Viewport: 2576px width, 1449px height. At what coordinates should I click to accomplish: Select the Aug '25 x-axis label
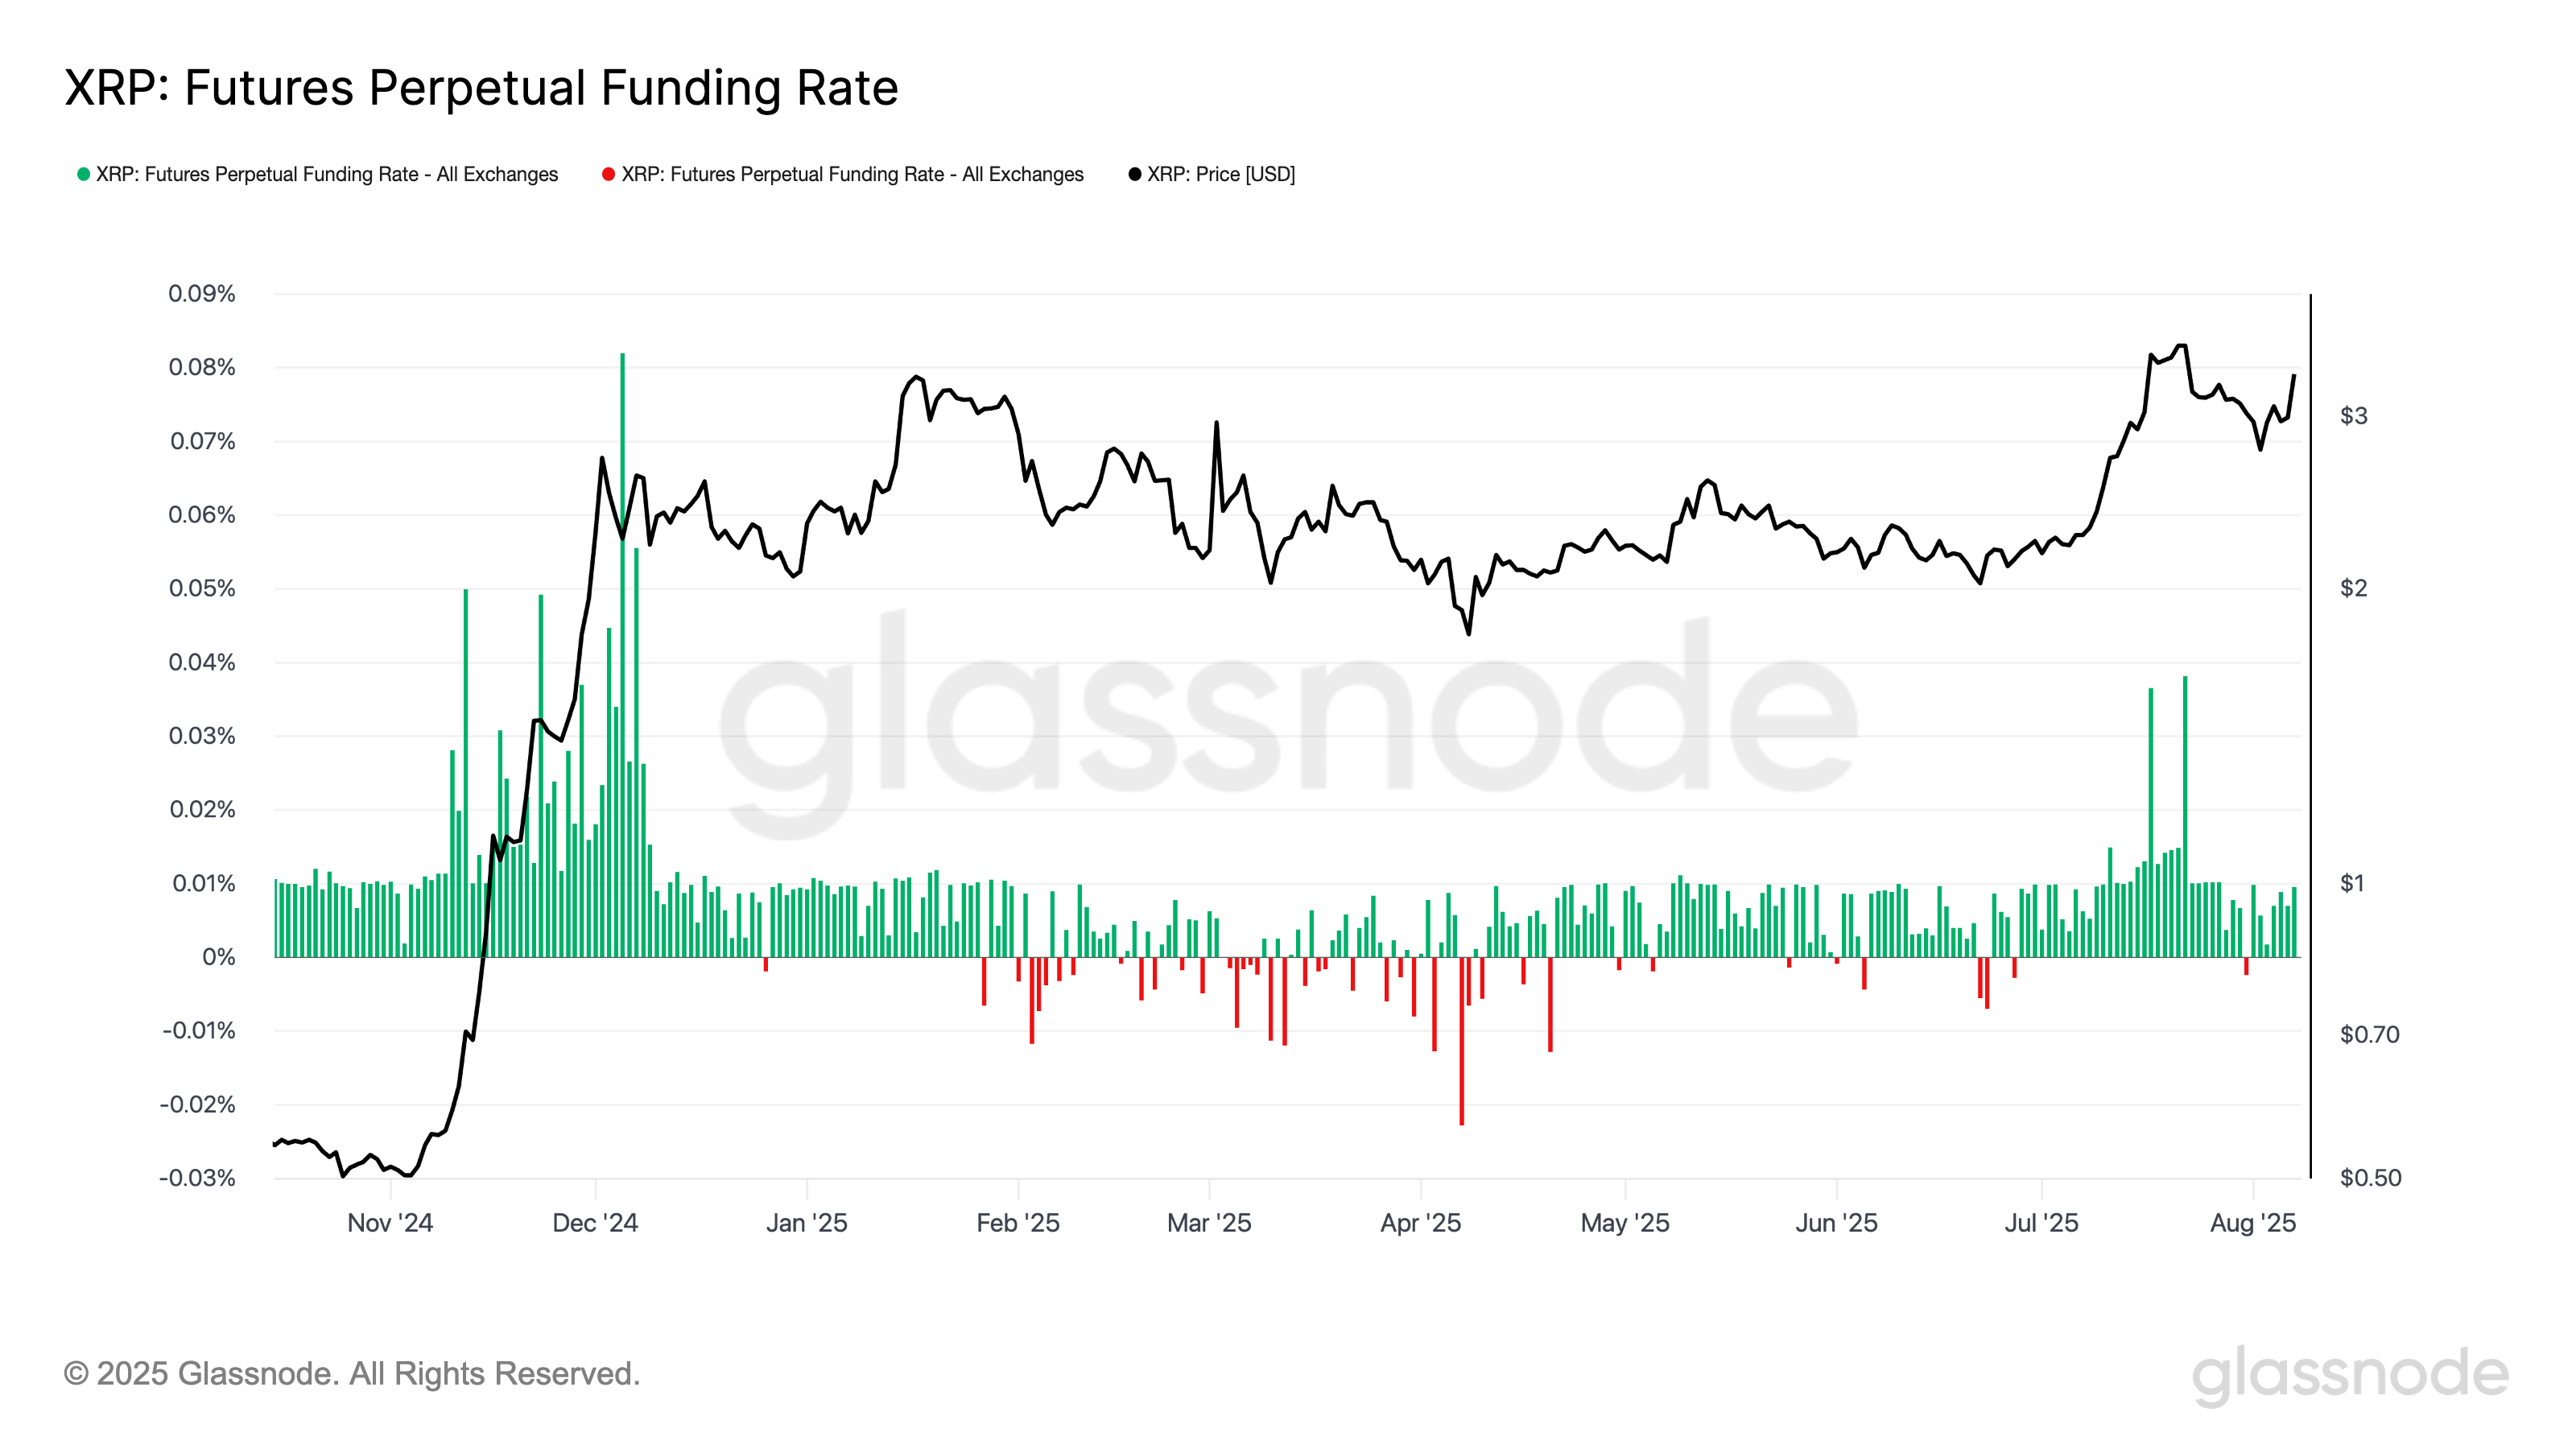click(x=2252, y=1223)
